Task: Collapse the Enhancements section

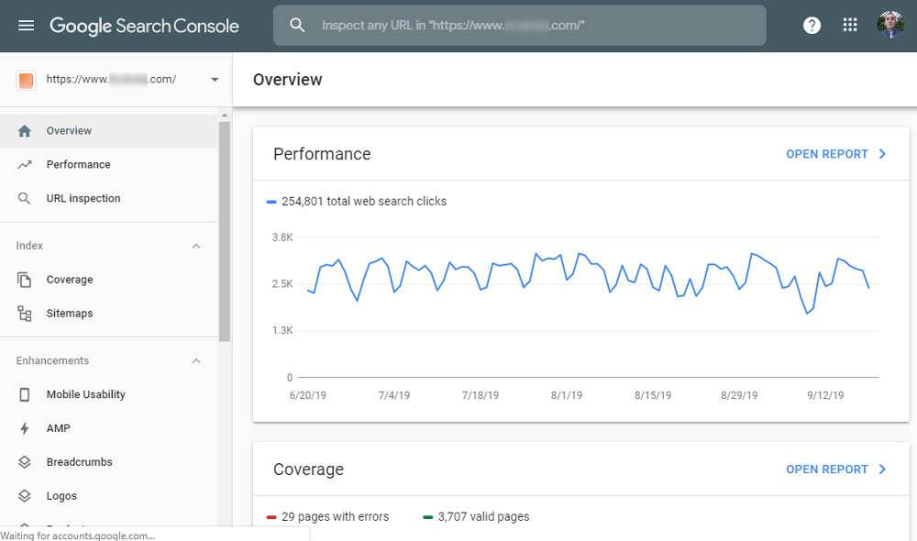Action: click(196, 361)
